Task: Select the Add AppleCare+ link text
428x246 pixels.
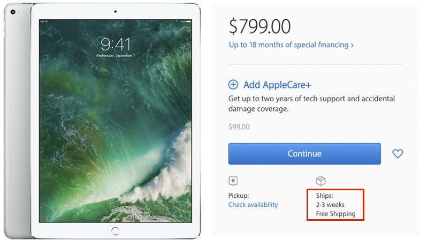Action: (277, 85)
